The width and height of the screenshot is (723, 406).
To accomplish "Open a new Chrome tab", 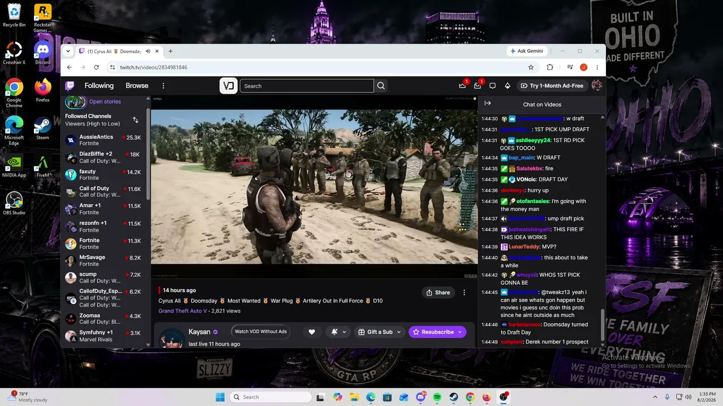I will point(171,51).
